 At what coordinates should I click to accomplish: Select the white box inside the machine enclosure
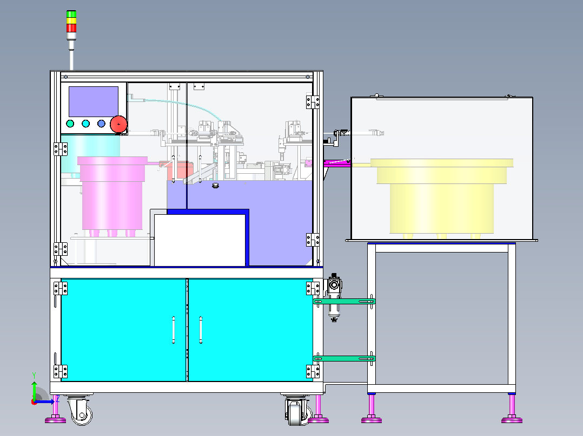coord(200,240)
